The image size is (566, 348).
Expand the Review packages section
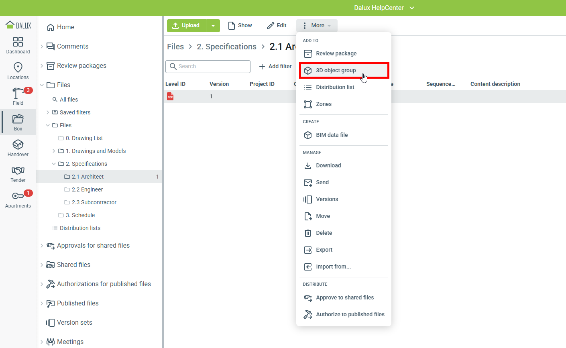(x=42, y=66)
